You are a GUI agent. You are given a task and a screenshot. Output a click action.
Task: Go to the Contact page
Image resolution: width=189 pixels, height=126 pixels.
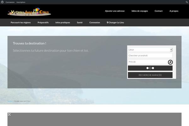click(158, 11)
